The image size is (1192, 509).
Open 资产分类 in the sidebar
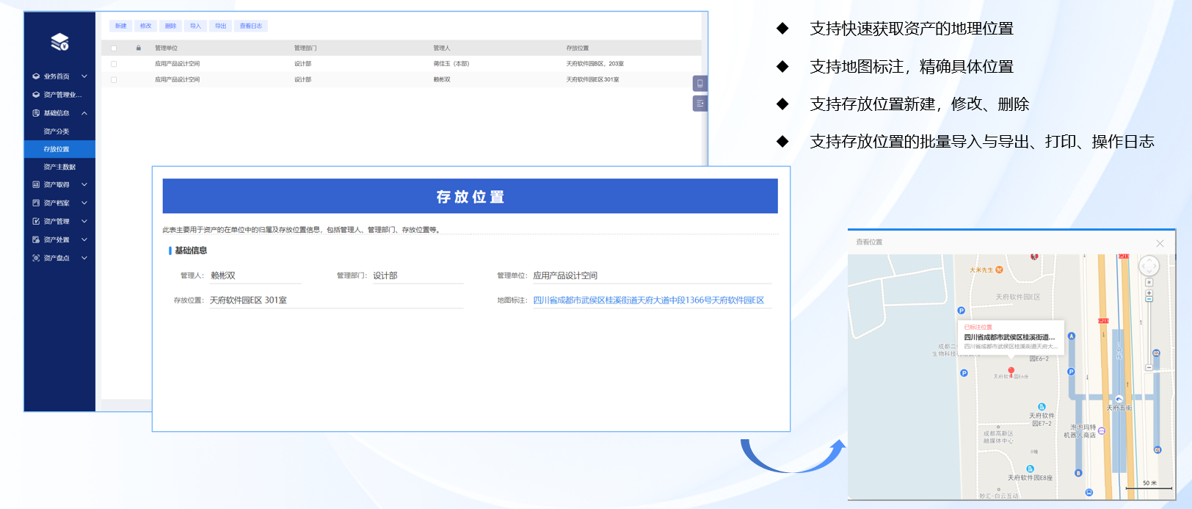coord(57,131)
